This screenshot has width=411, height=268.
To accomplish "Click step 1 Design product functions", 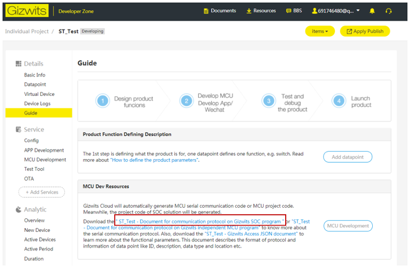I will [126, 101].
